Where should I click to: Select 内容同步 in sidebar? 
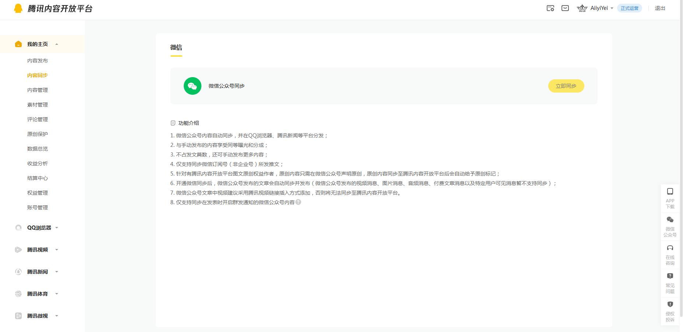[38, 75]
